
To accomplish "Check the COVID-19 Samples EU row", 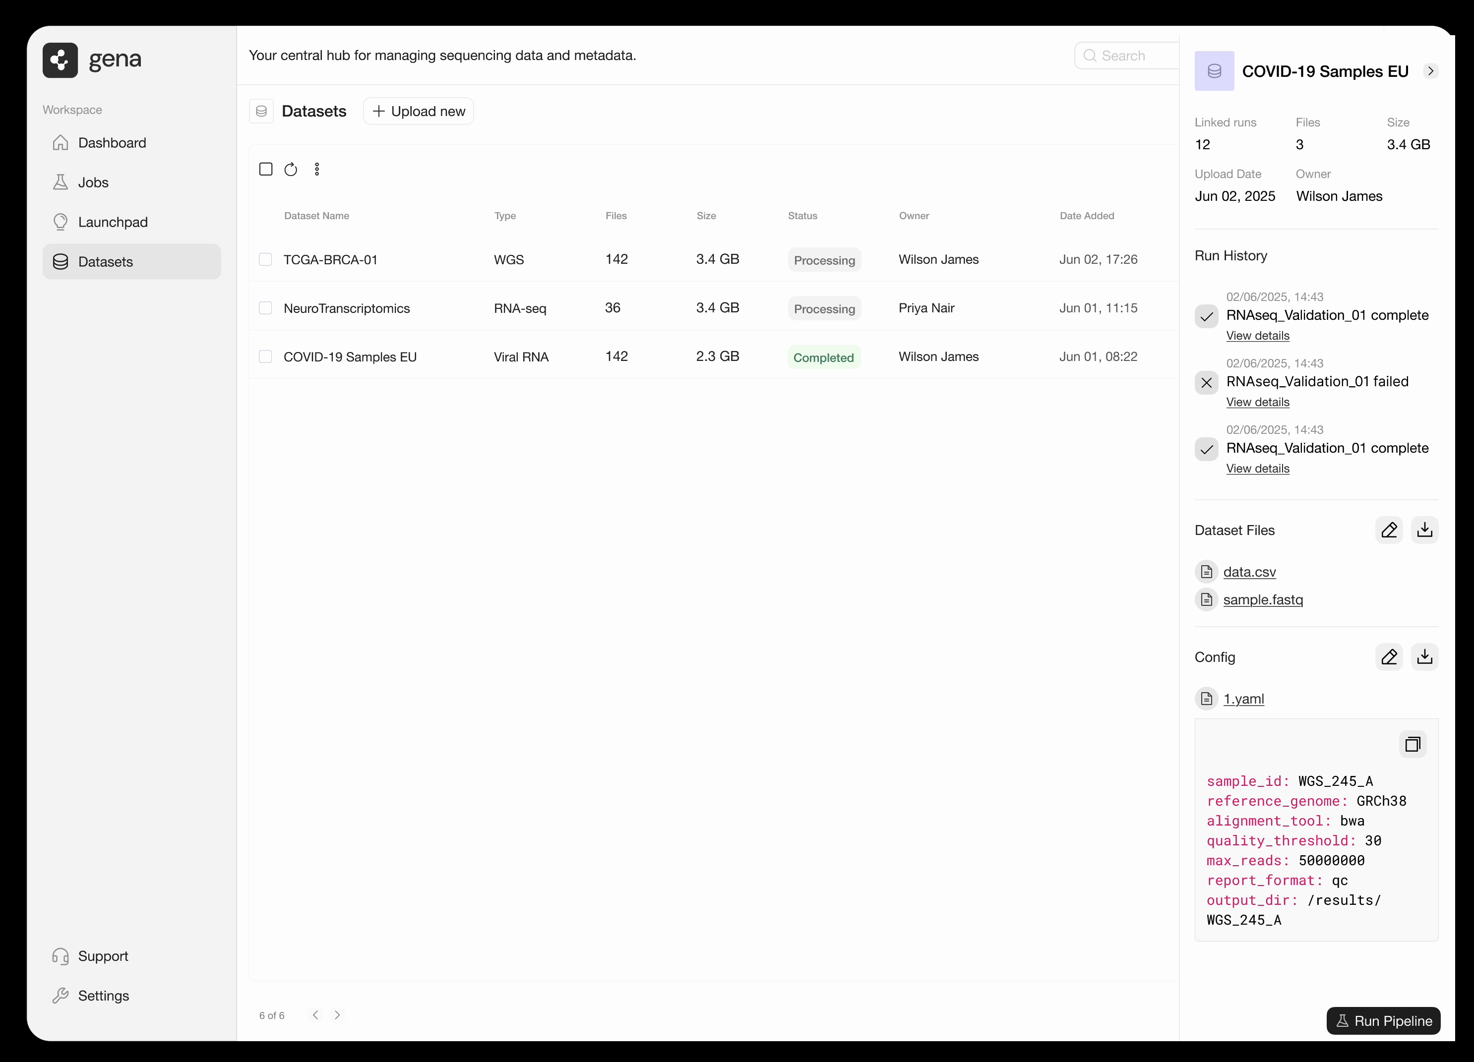I will click(x=265, y=356).
